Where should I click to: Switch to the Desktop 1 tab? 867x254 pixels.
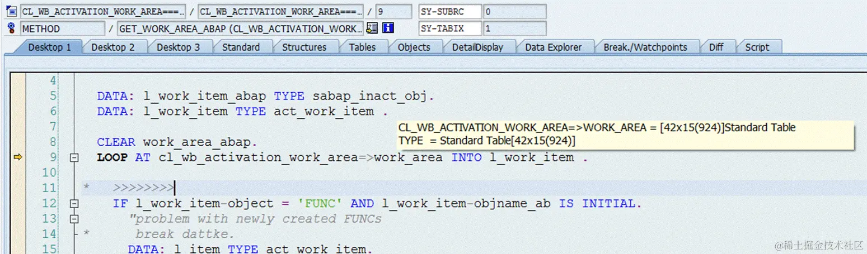[x=49, y=47]
